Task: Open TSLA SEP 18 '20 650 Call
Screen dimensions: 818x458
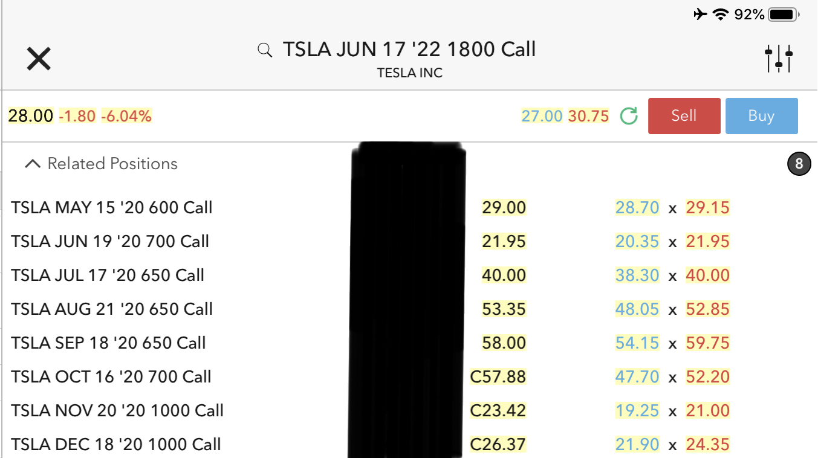Action: pyautogui.click(x=109, y=343)
